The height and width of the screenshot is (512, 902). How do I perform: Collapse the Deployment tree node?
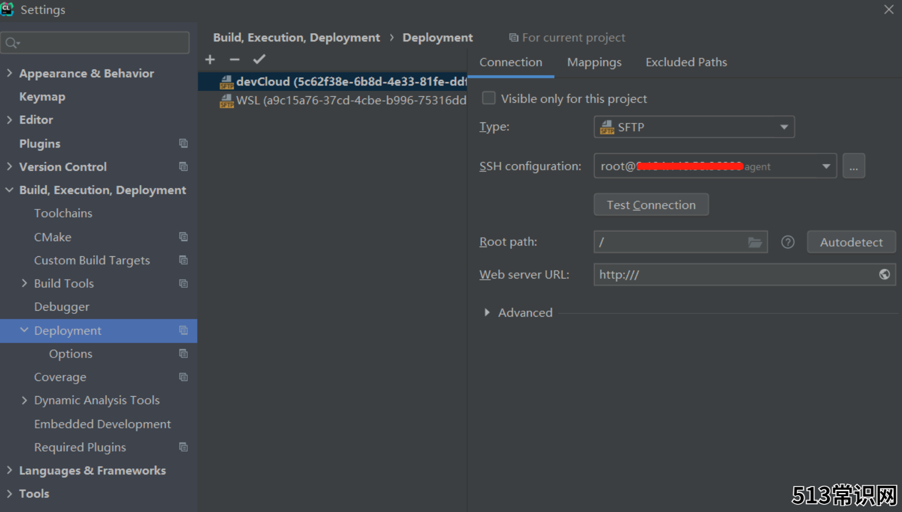(24, 330)
